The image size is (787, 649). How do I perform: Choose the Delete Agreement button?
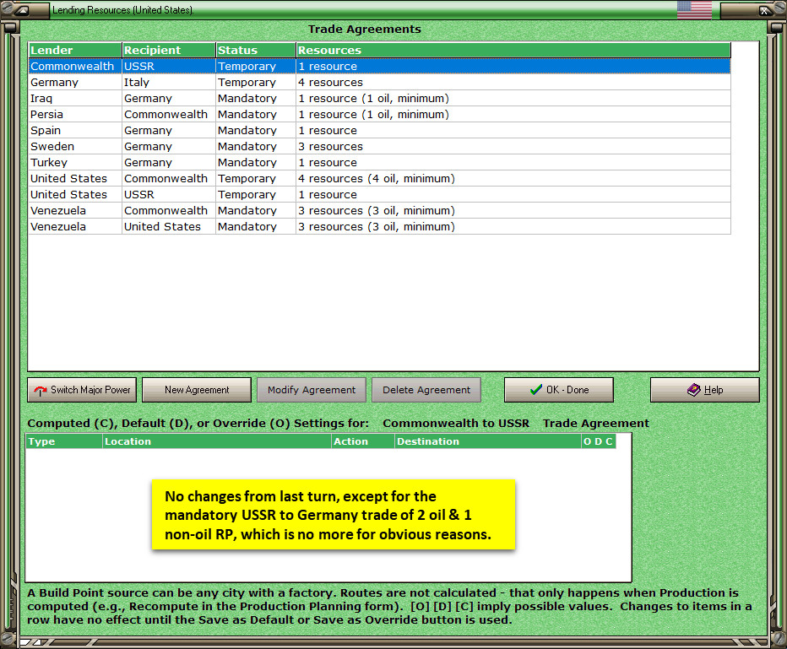pos(426,390)
